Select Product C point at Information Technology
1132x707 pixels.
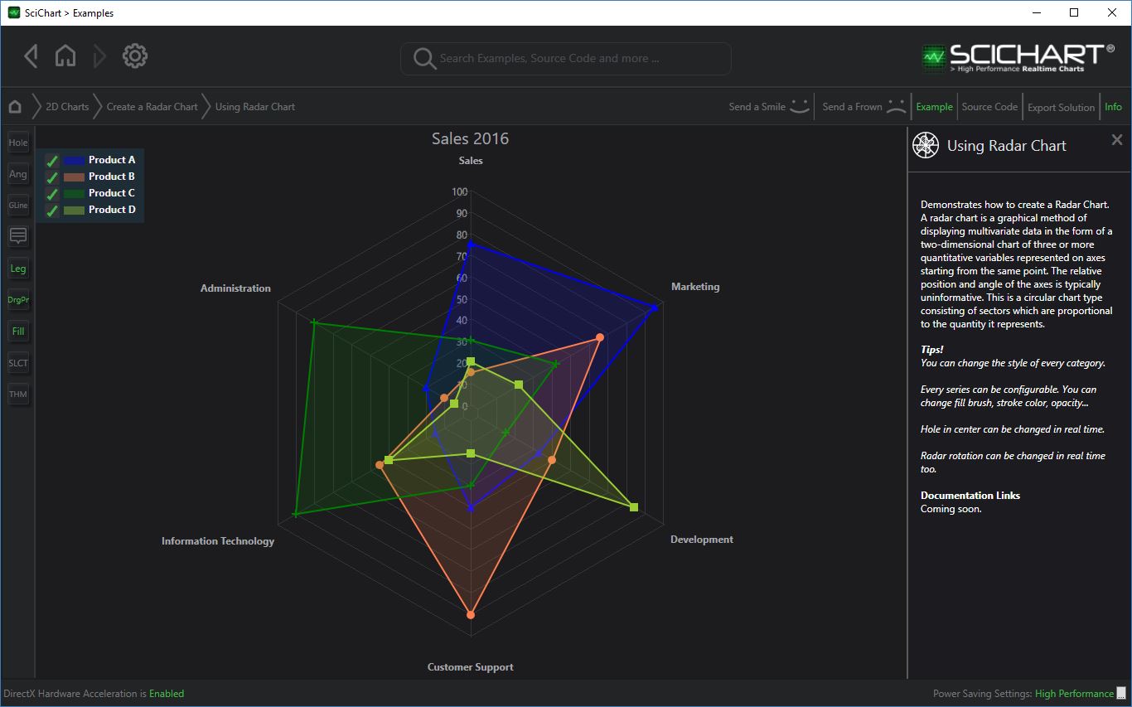(295, 515)
